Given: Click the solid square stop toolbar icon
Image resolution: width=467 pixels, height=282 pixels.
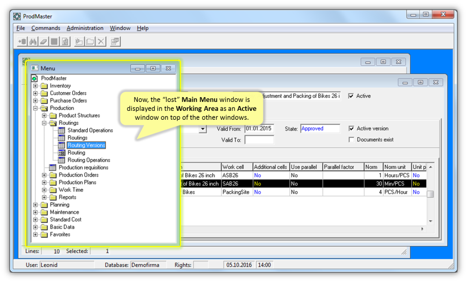Looking at the screenshot, I should [54, 42].
